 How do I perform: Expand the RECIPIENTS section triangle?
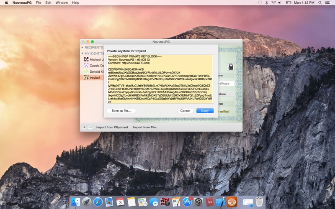click(82, 47)
